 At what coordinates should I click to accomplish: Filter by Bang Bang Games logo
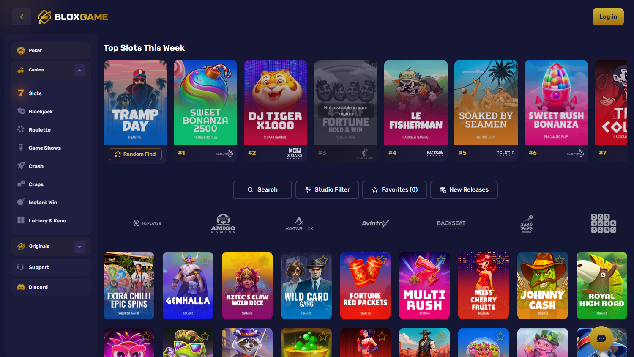coord(527,223)
